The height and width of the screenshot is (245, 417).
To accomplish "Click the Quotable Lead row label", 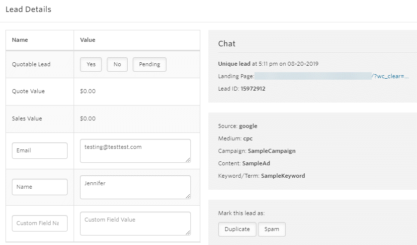I will (x=31, y=65).
